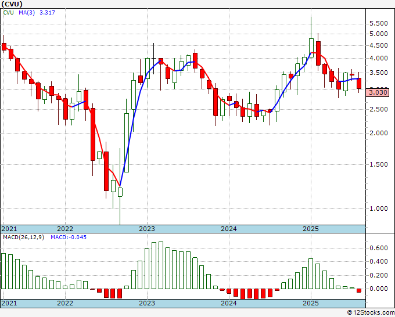Click the 1.500 price axis label
This screenshot has height=317, width=395.
tap(378, 164)
